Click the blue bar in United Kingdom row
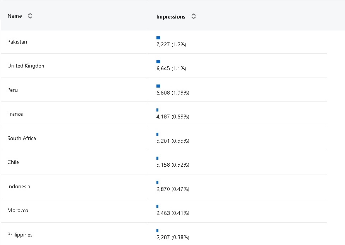 click(158, 62)
